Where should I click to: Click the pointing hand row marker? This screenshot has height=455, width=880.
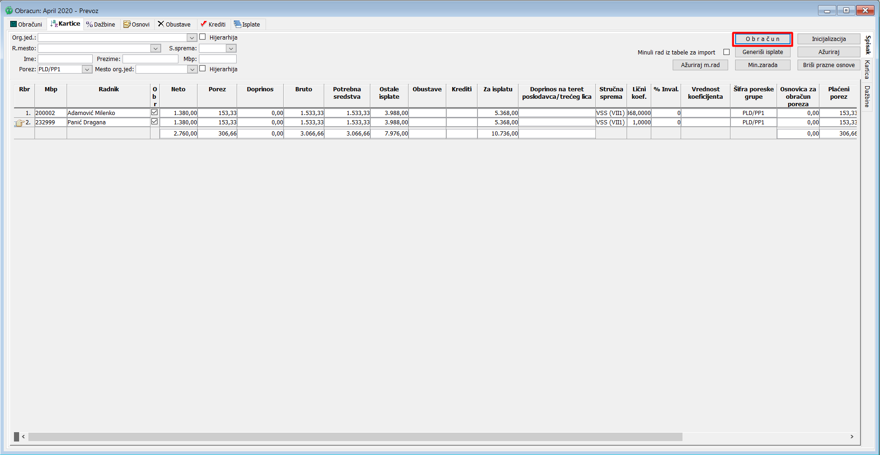(x=20, y=123)
